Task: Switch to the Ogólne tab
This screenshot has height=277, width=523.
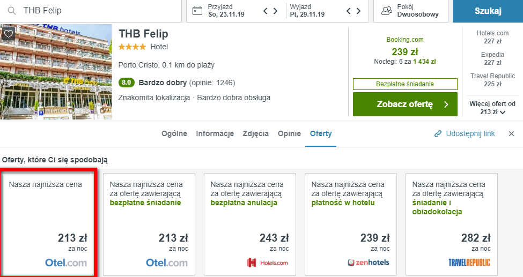Action: (x=174, y=133)
